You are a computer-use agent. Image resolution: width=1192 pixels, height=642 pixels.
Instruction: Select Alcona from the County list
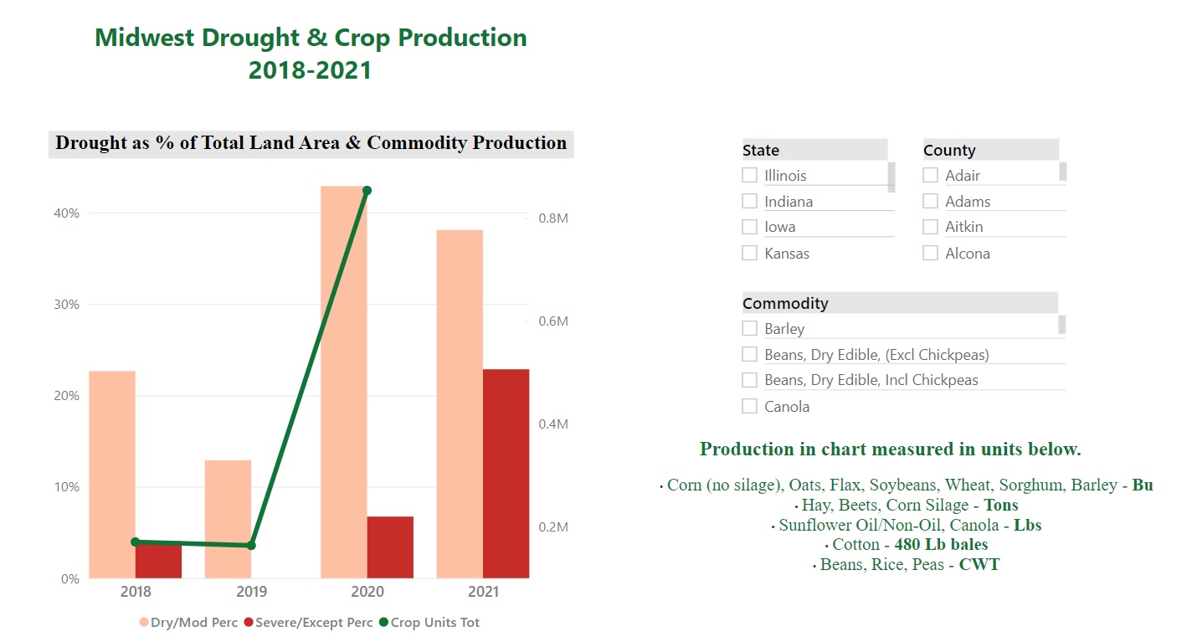click(x=930, y=252)
